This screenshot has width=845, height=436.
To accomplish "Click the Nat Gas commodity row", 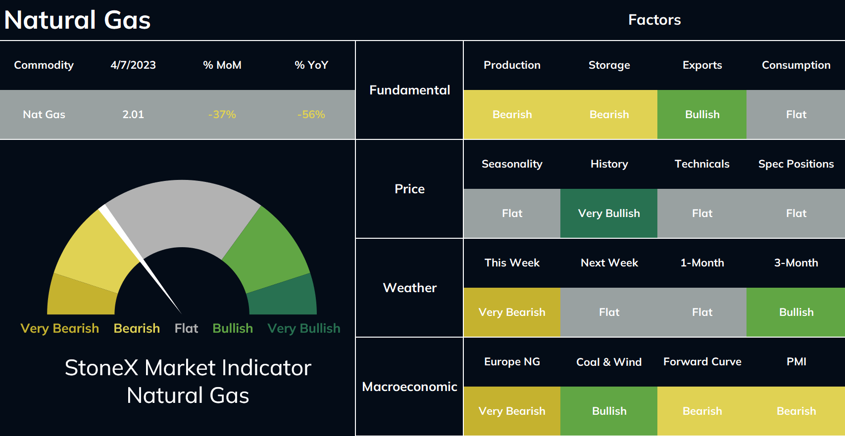I will (177, 114).
